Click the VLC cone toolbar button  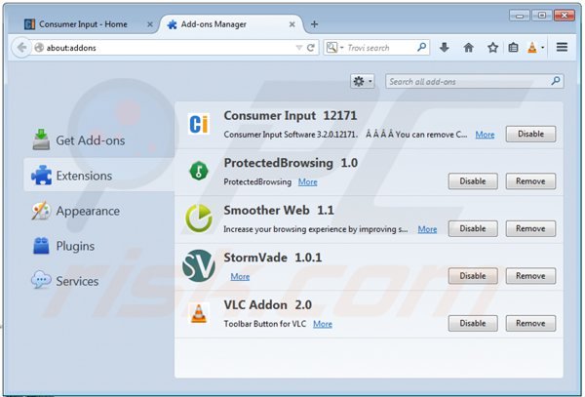[x=532, y=48]
